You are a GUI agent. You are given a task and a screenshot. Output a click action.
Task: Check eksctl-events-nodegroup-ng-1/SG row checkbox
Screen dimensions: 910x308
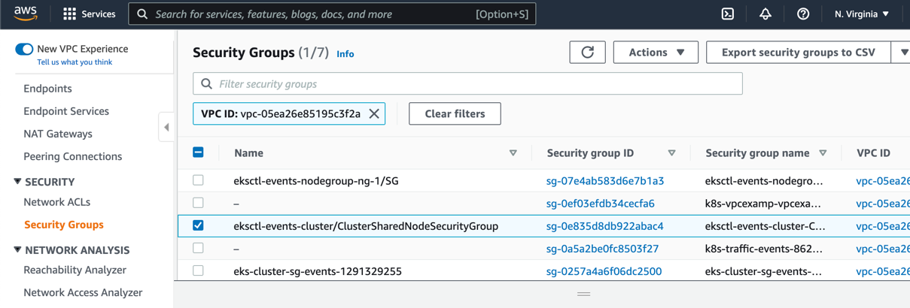coord(198,180)
